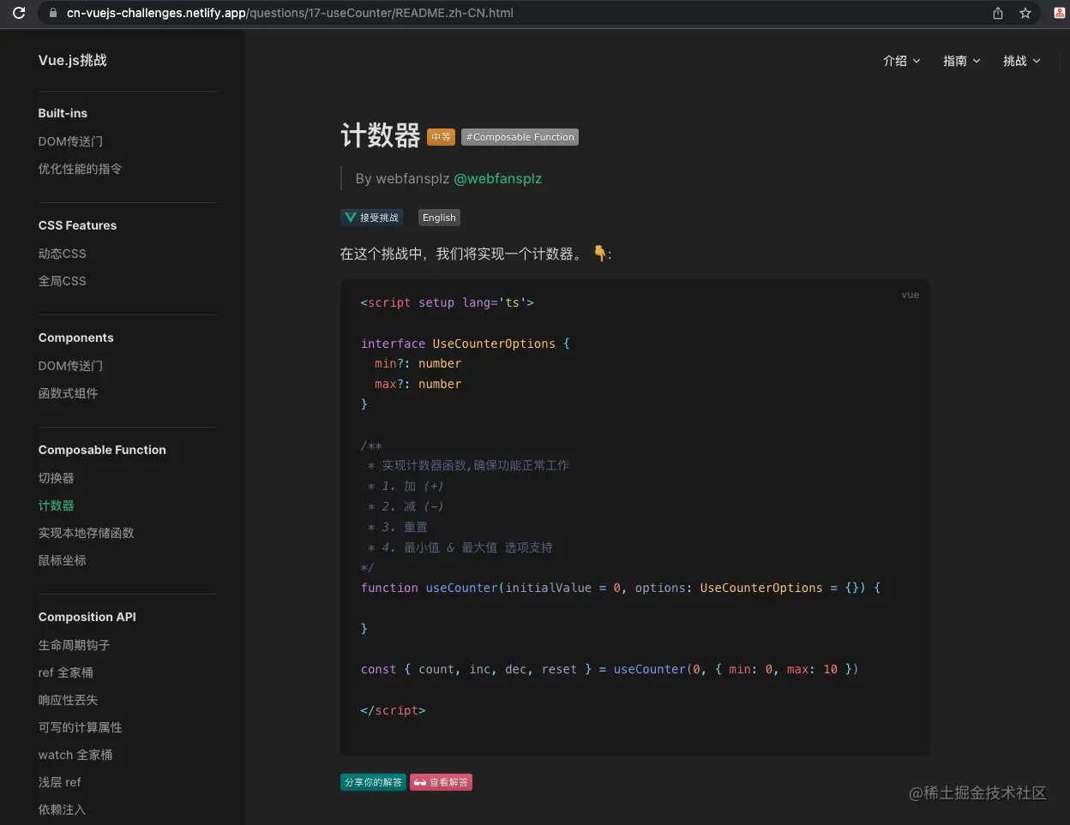
Task: Switch to the English version badge
Action: pyautogui.click(x=439, y=218)
